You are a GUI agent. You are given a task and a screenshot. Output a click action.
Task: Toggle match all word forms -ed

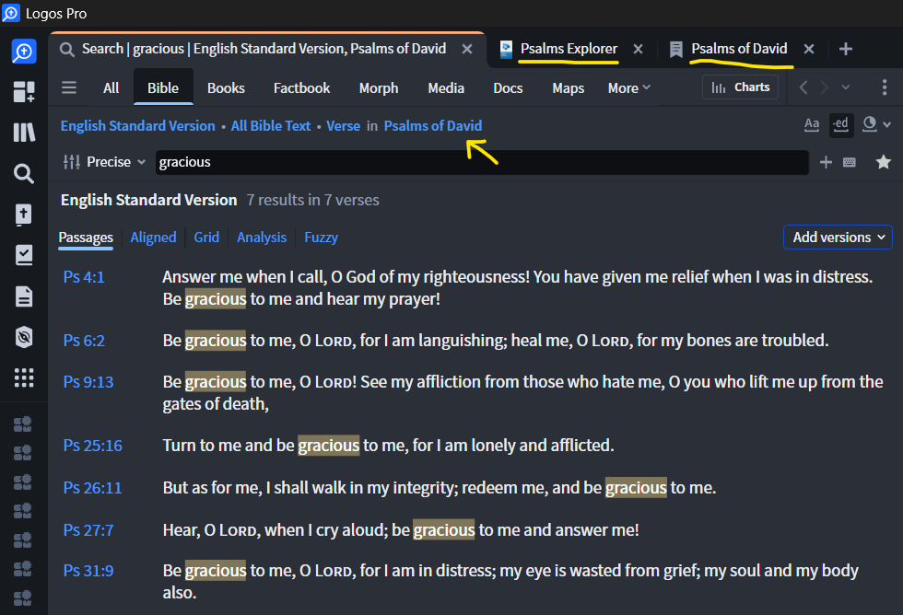click(840, 125)
